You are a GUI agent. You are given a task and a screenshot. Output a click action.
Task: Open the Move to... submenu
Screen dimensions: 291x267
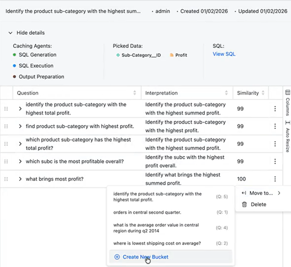pos(261,193)
